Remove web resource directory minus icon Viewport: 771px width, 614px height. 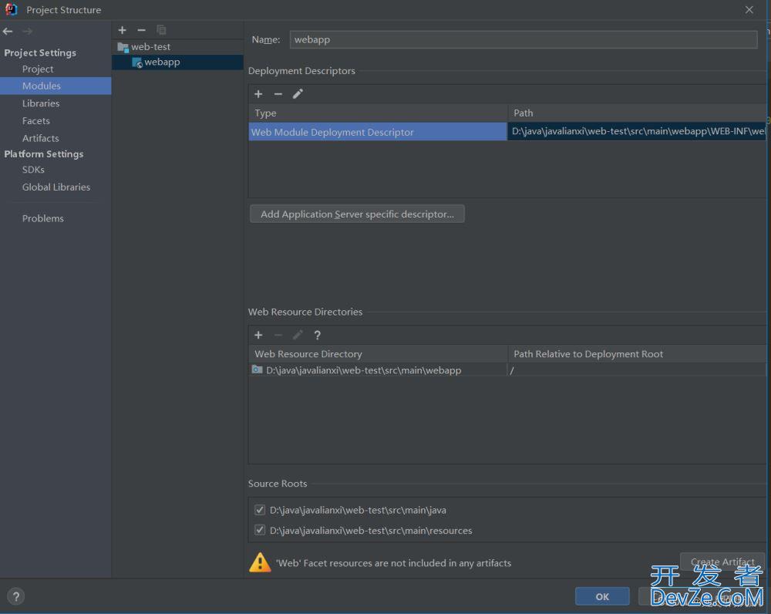pos(278,335)
